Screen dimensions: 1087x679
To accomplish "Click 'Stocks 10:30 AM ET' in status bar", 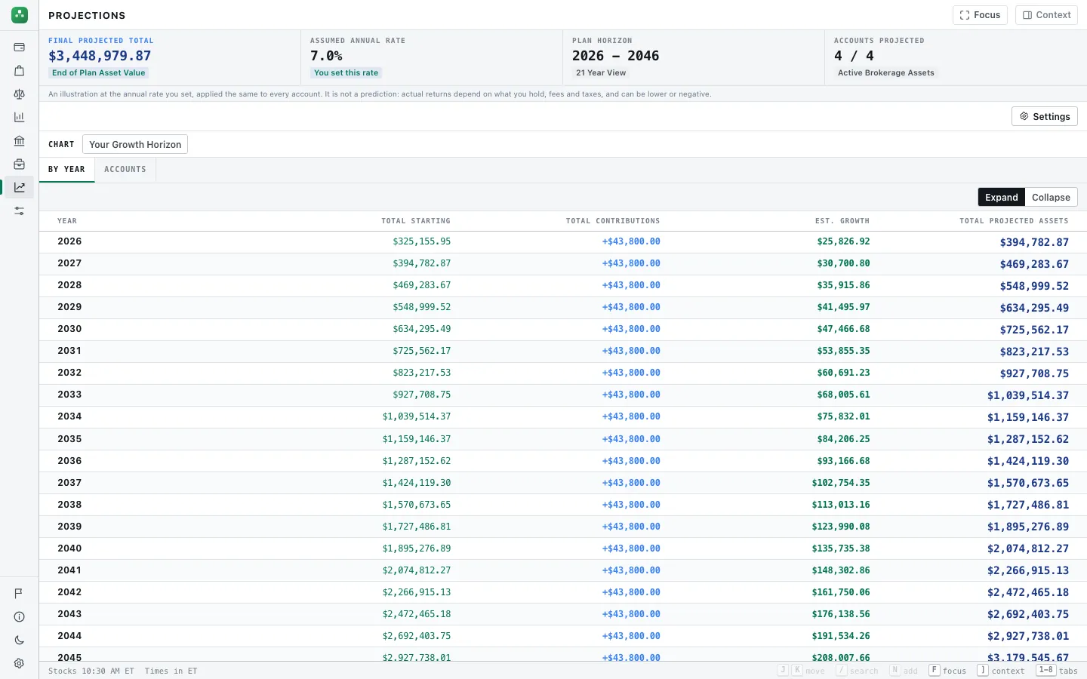I will pyautogui.click(x=91, y=671).
